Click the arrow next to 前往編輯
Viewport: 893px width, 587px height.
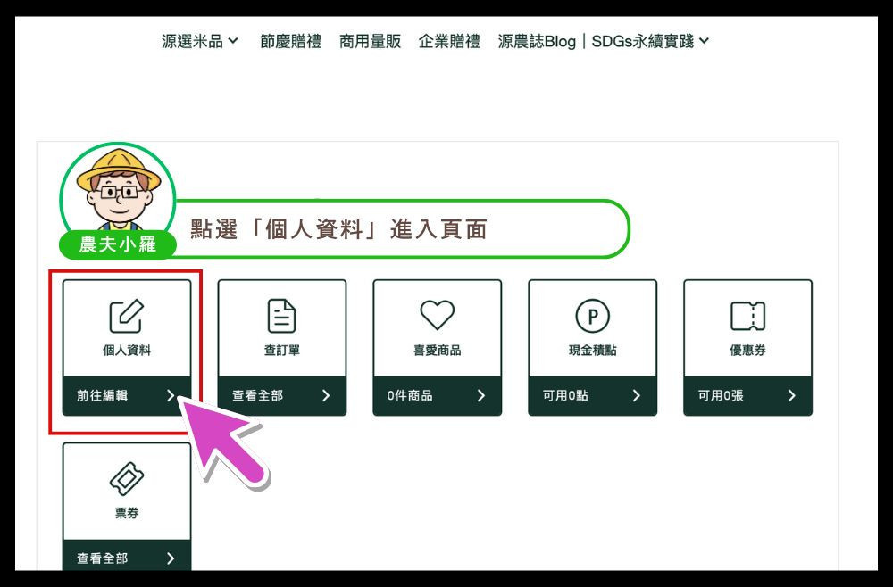[x=171, y=395]
